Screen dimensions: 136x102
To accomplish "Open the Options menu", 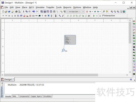I will click(x=77, y=7).
